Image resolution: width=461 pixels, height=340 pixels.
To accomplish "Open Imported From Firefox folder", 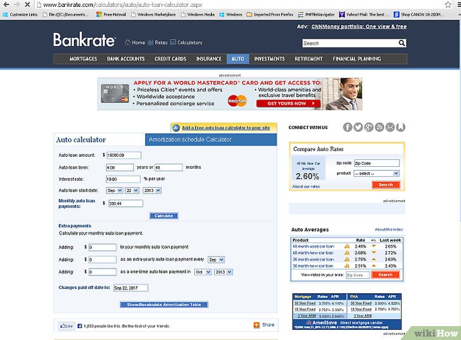I will point(270,15).
